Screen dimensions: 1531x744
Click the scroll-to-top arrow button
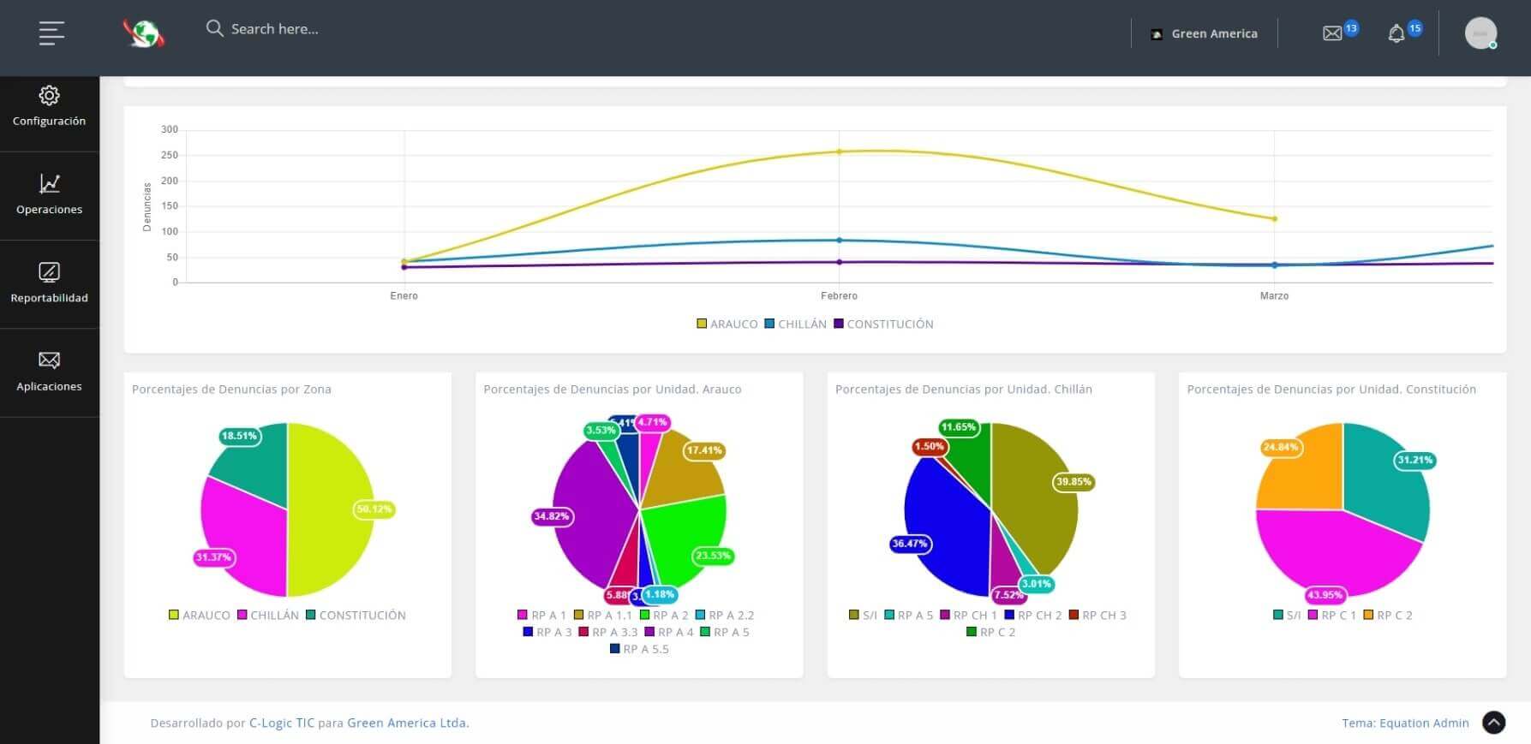(1493, 723)
